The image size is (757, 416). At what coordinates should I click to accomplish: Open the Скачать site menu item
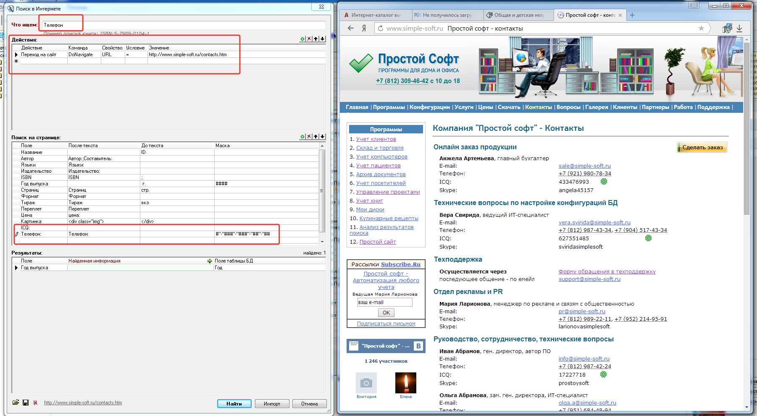pyautogui.click(x=509, y=107)
